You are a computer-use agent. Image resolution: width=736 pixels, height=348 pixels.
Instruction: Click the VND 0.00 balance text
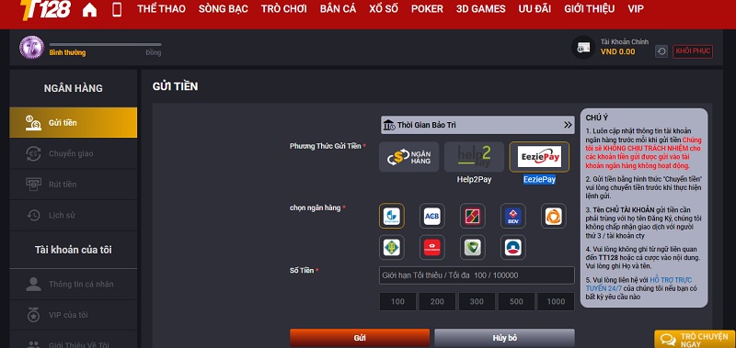(617, 52)
